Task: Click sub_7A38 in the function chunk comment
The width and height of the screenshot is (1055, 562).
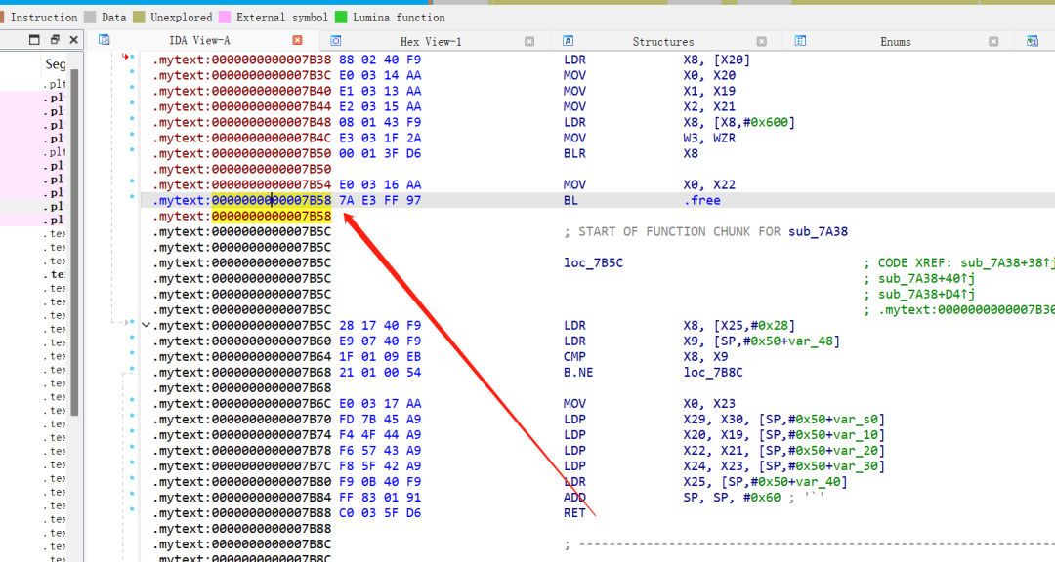Action: [x=819, y=232]
